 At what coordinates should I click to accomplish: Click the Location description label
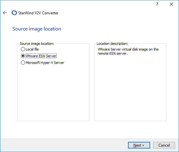(x=112, y=44)
